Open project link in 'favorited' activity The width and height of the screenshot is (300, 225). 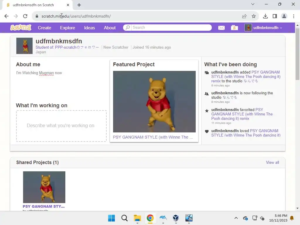[242, 114]
